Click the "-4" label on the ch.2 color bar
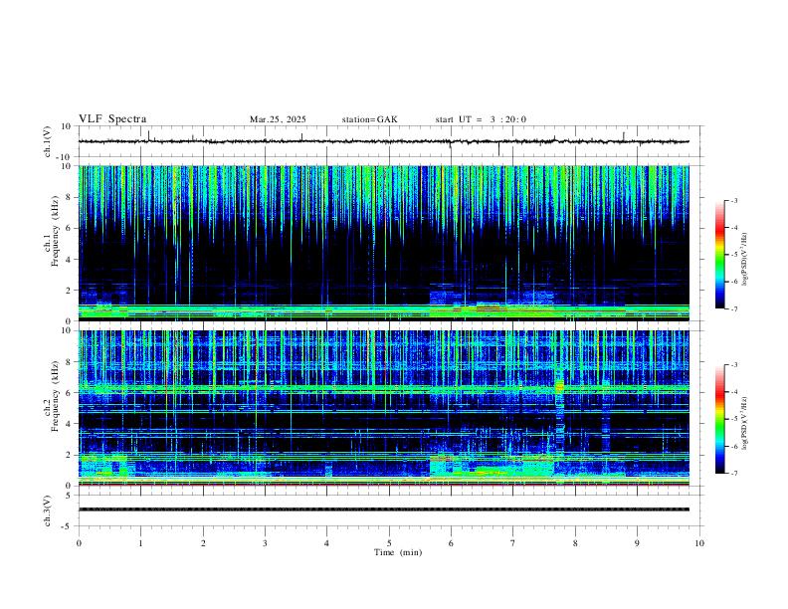This screenshot has height=609, width=788. point(733,392)
